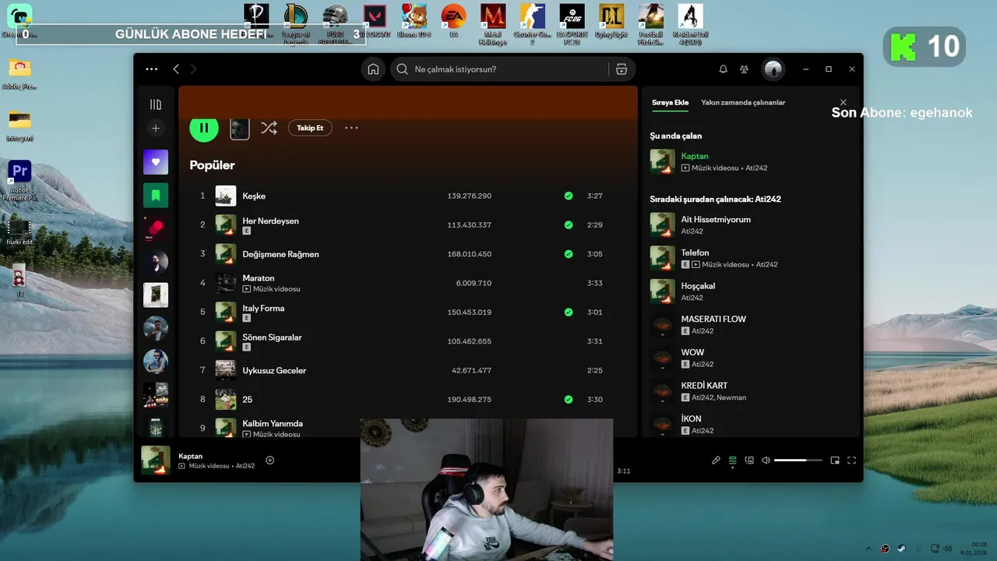The width and height of the screenshot is (997, 561).
Task: Click the Ne çalmak istiyorsun search field
Action: 498,69
